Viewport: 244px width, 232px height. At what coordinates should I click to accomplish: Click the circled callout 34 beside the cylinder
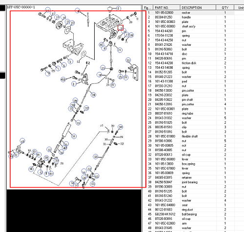click(x=74, y=136)
